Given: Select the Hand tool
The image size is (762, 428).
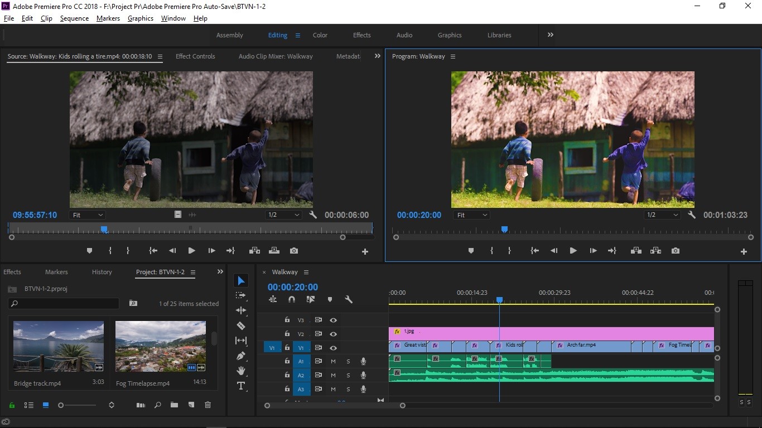Looking at the screenshot, I should tap(241, 371).
